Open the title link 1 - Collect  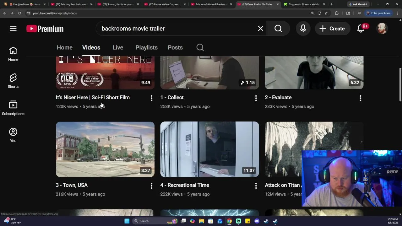(x=172, y=97)
